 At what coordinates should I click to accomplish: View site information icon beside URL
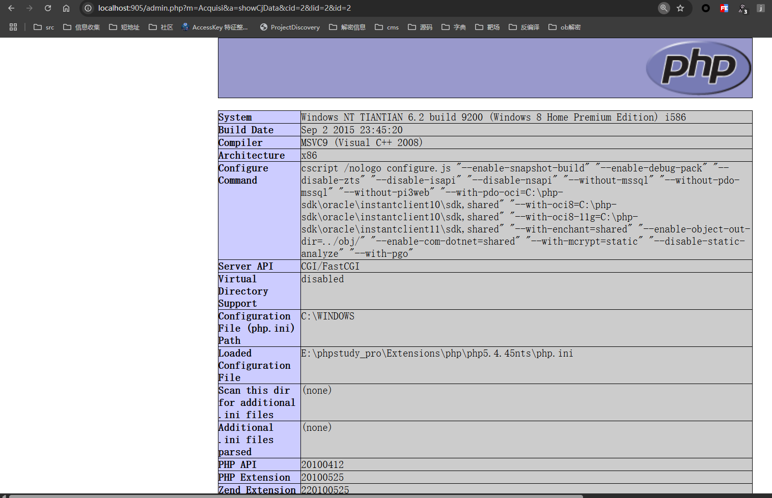pyautogui.click(x=88, y=8)
